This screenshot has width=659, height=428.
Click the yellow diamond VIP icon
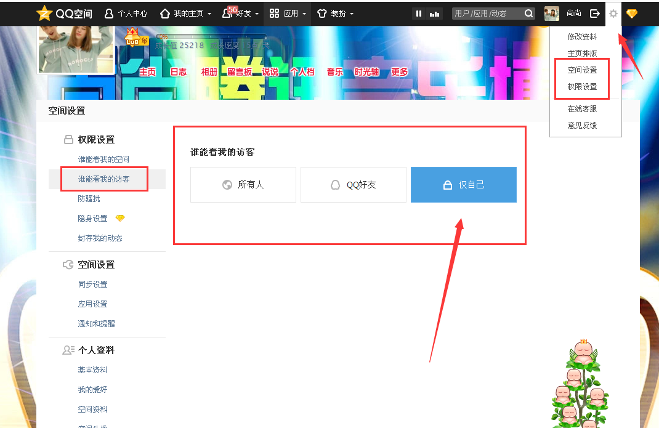click(x=632, y=13)
